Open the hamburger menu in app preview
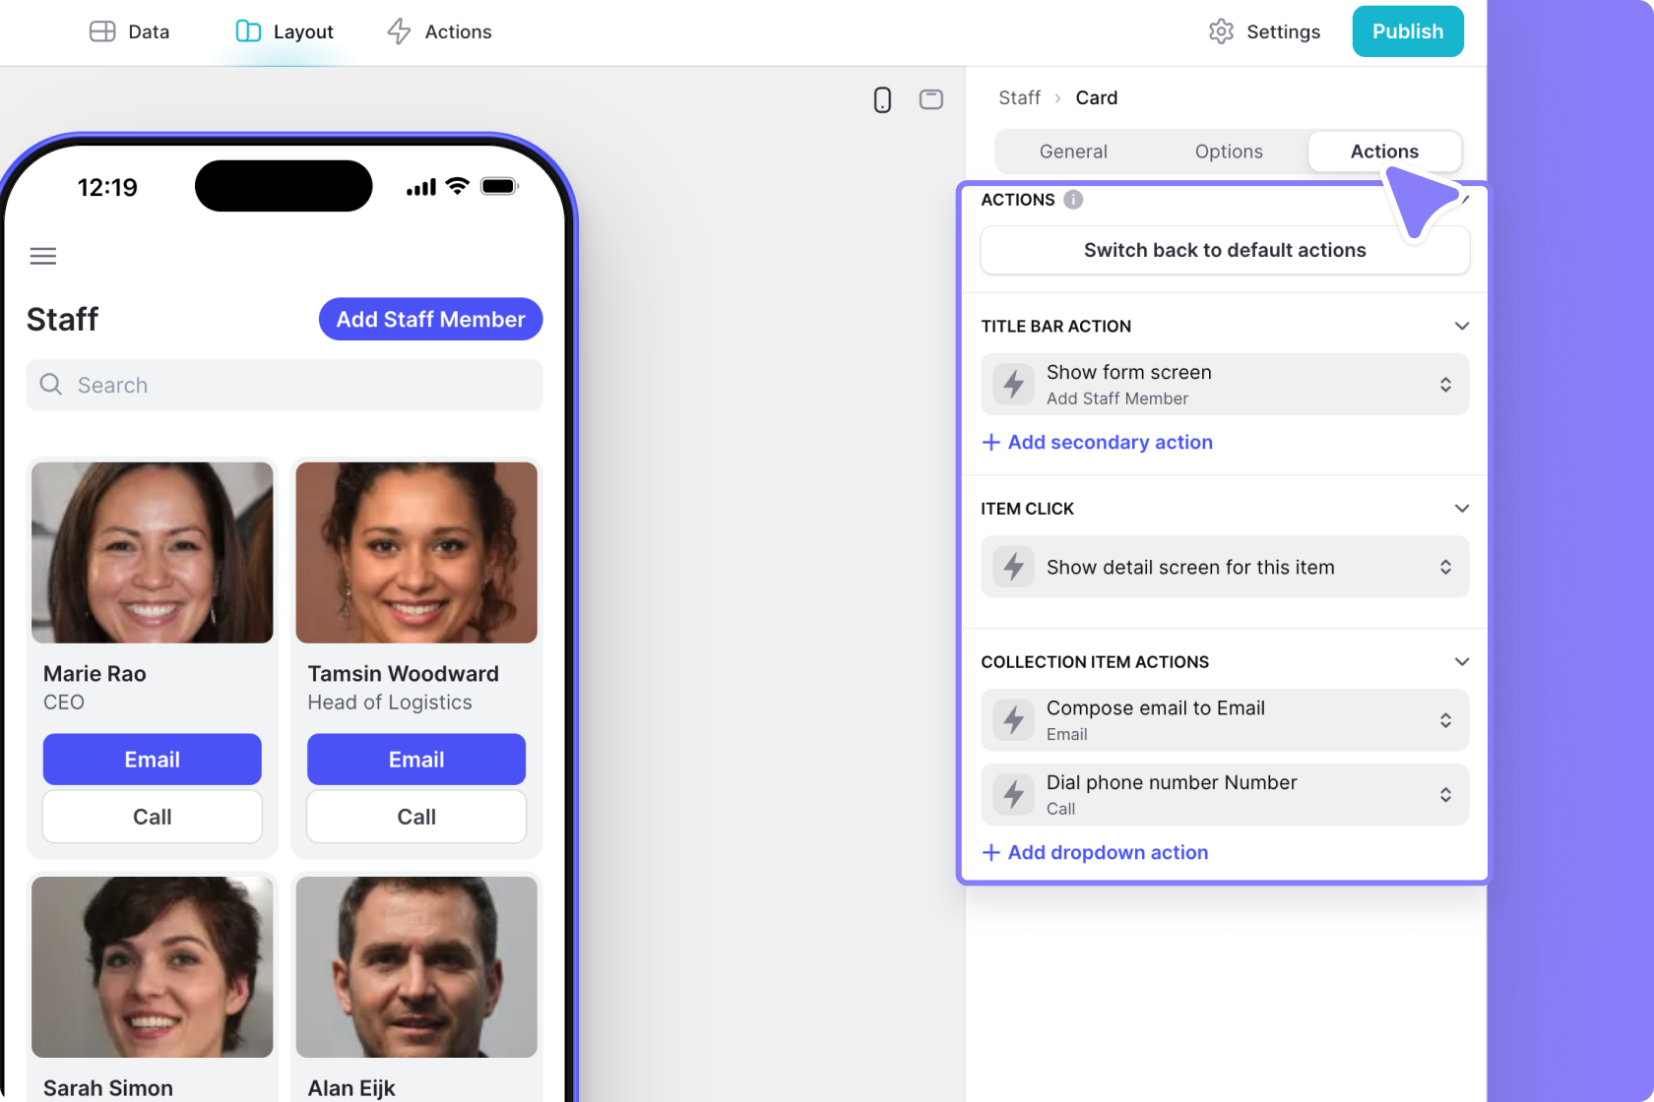Screen dimensions: 1654x1102 43,257
